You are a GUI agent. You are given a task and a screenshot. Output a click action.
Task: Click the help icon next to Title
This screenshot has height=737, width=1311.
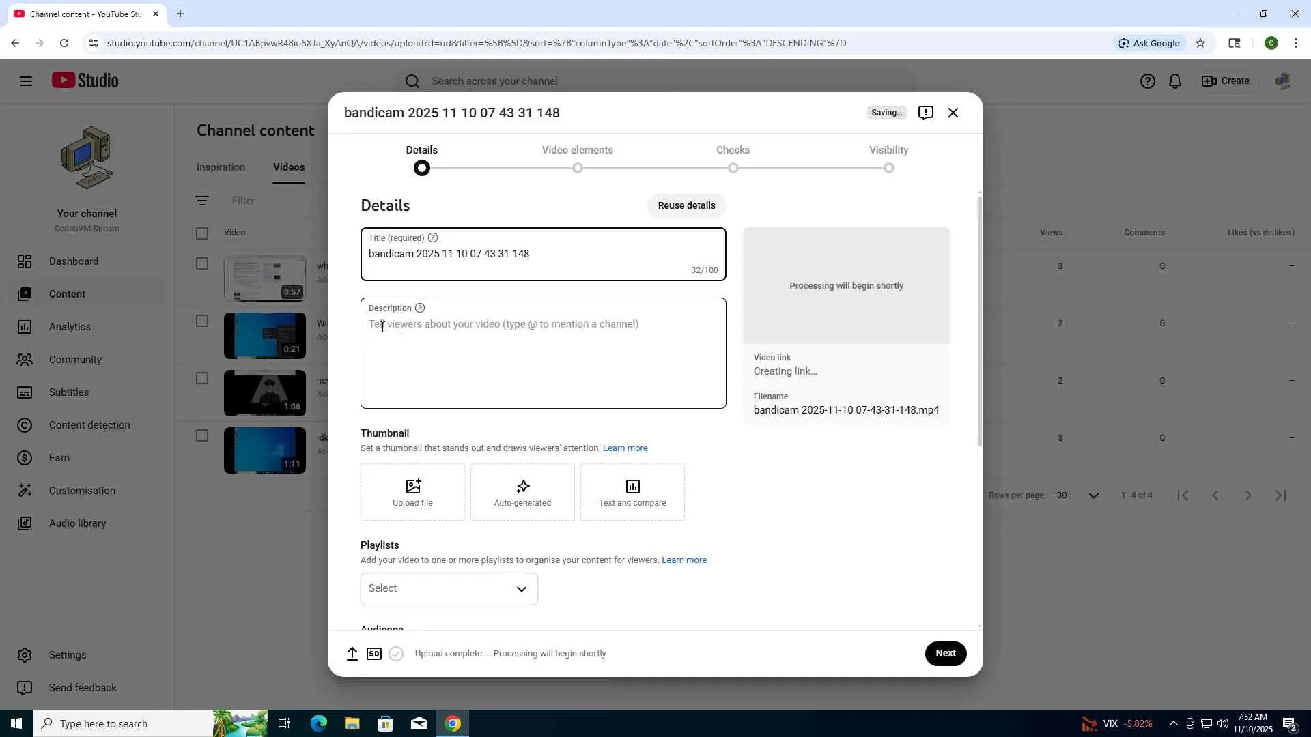pos(433,238)
